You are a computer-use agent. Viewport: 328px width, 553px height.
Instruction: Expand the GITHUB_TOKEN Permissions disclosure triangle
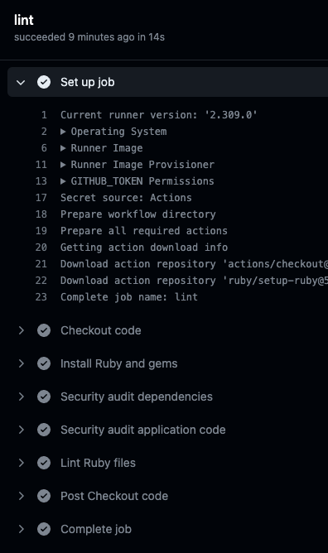(63, 181)
